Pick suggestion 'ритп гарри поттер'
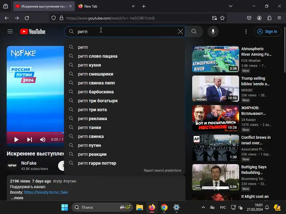286x214 pixels. tap(125, 163)
